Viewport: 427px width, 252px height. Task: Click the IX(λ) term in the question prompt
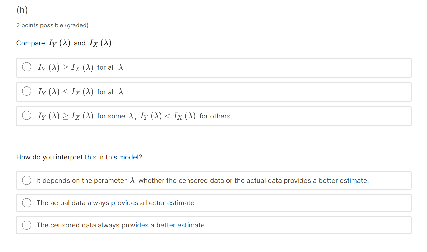click(100, 43)
